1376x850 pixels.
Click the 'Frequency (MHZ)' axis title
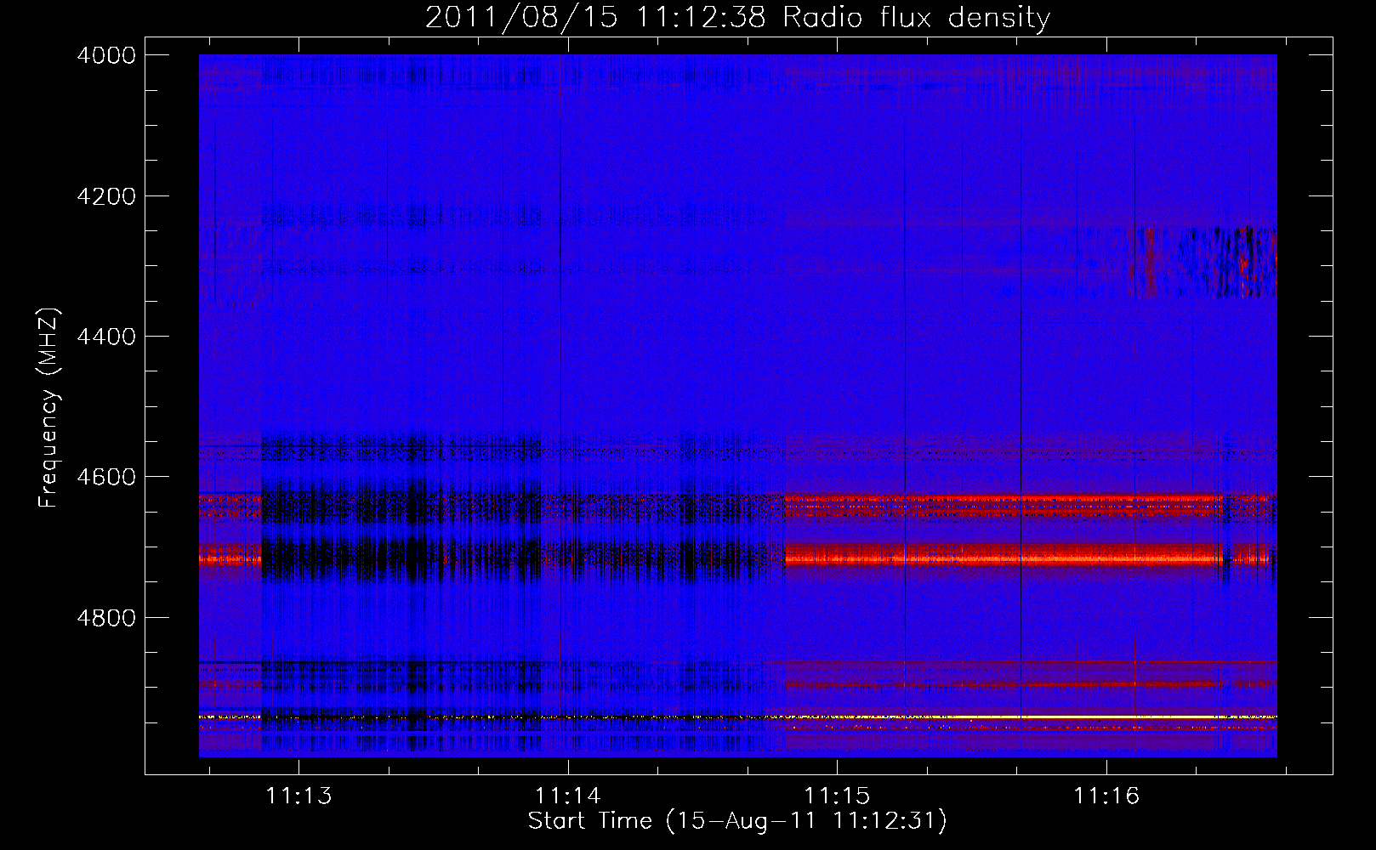click(x=49, y=408)
